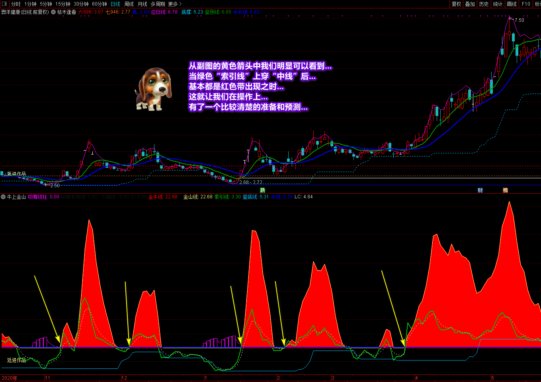Click the stock title 爽洋健康(日线.前复权)
The image size is (541, 382).
tap(25, 12)
